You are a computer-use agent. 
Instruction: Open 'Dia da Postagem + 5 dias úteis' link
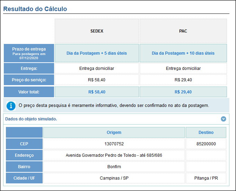(97, 53)
